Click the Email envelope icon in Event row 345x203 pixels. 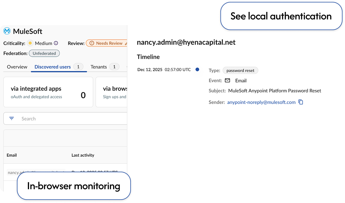point(228,81)
